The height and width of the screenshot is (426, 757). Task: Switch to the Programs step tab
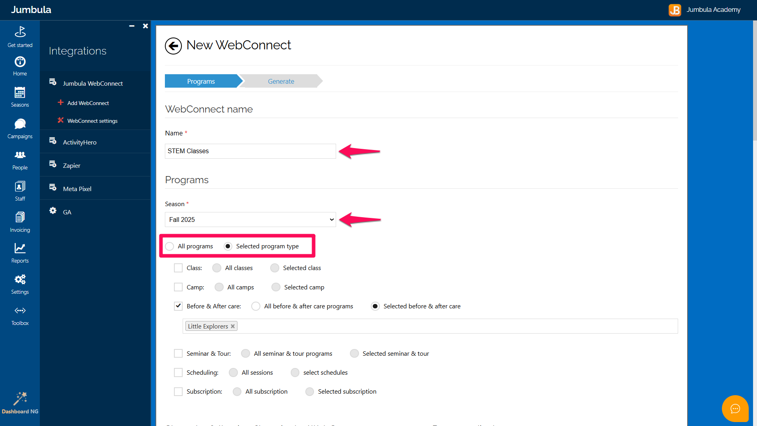coord(201,81)
